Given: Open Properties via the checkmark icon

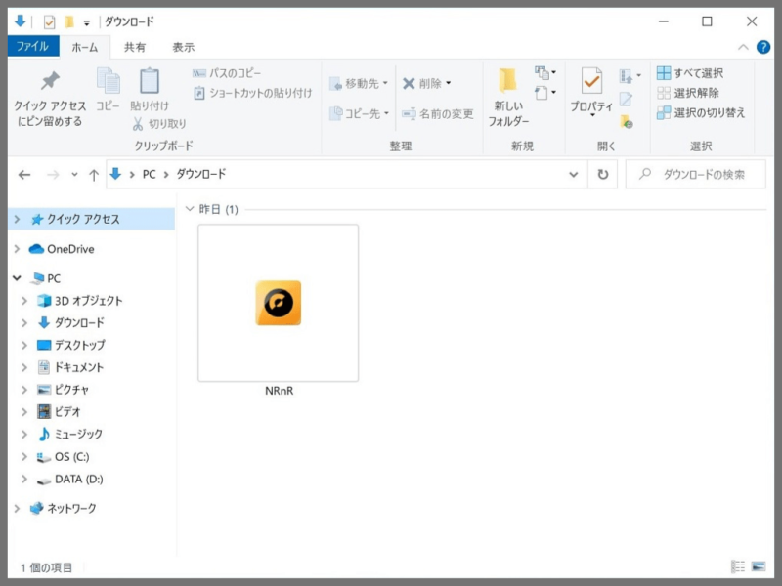Looking at the screenshot, I should tap(591, 81).
